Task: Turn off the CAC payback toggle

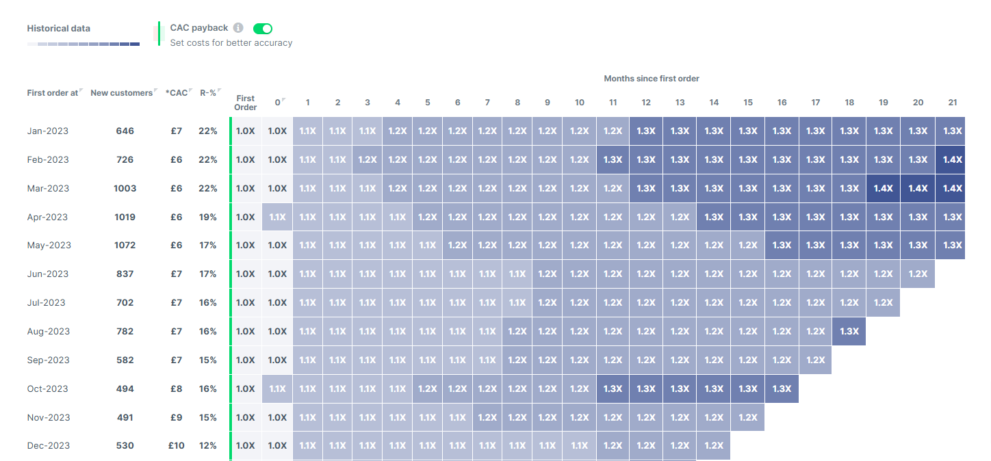Action: click(263, 28)
